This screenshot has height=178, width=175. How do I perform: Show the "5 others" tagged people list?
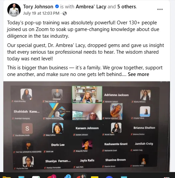point(127,7)
